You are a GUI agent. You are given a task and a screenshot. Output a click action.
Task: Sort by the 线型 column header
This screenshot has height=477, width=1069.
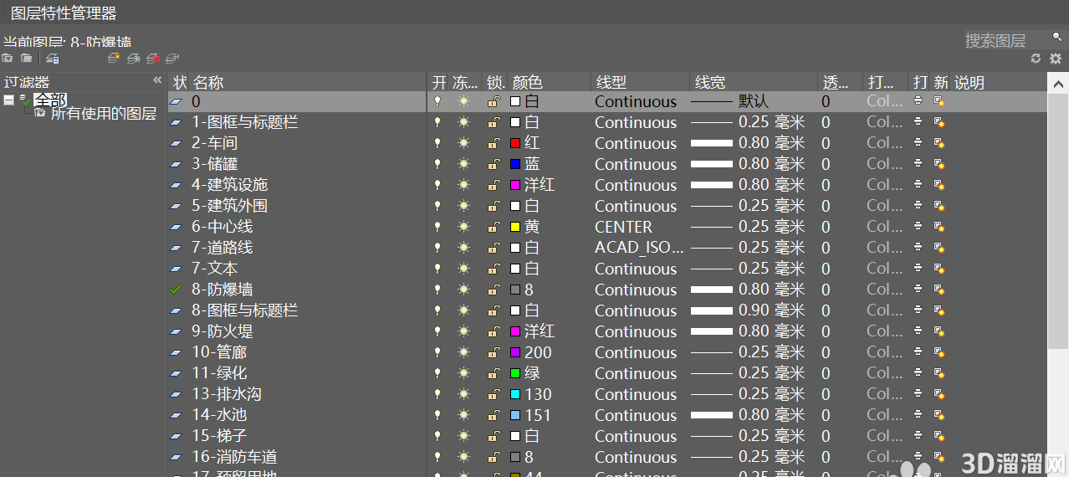(x=611, y=83)
